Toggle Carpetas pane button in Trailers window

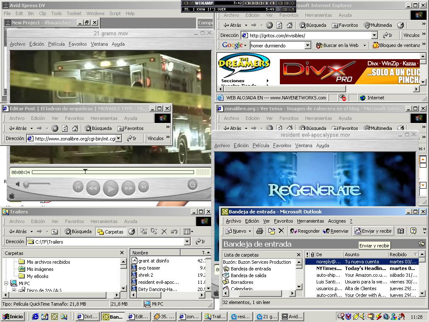pos(111,231)
